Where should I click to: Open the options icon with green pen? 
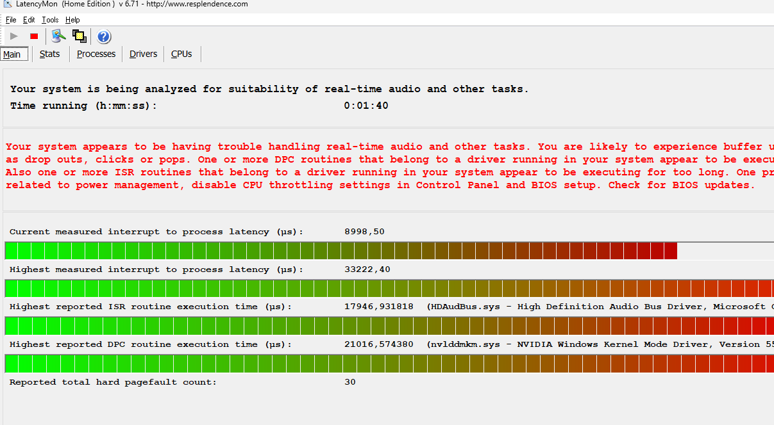(59, 36)
